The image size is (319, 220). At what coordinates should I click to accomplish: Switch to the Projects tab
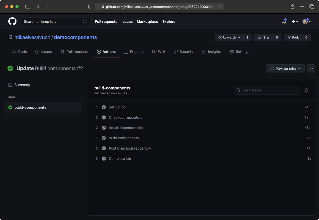click(134, 52)
